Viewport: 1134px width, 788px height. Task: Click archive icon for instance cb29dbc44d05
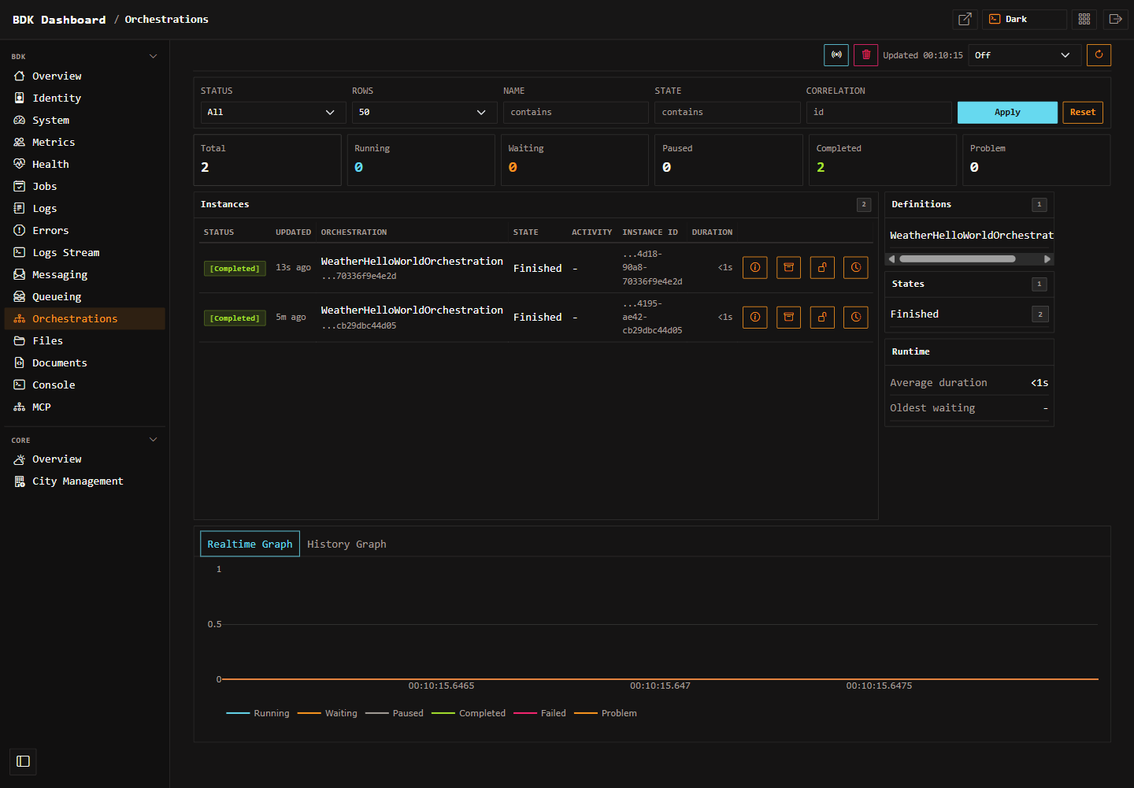[x=788, y=318]
